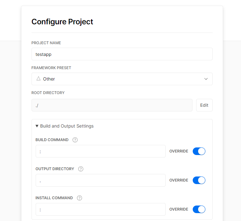Click the Build and Output Settings label
Screen dimensions: 241x221
67,126
